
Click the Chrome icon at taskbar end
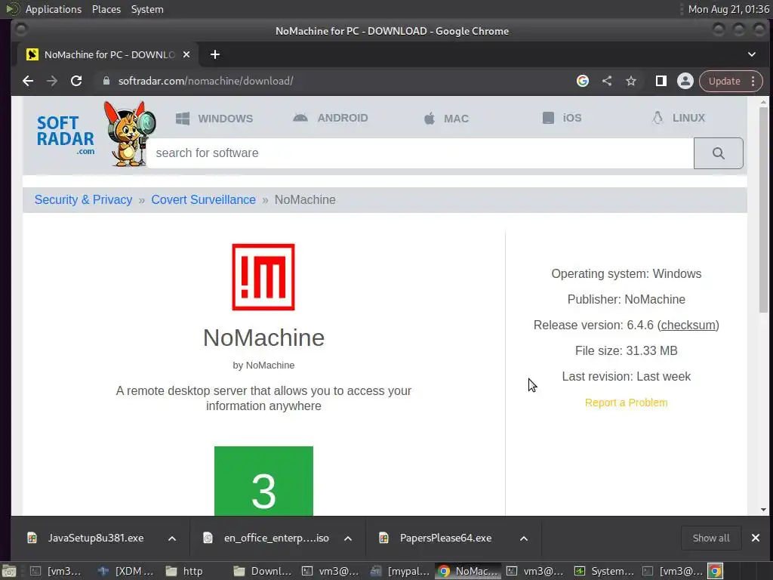click(716, 571)
